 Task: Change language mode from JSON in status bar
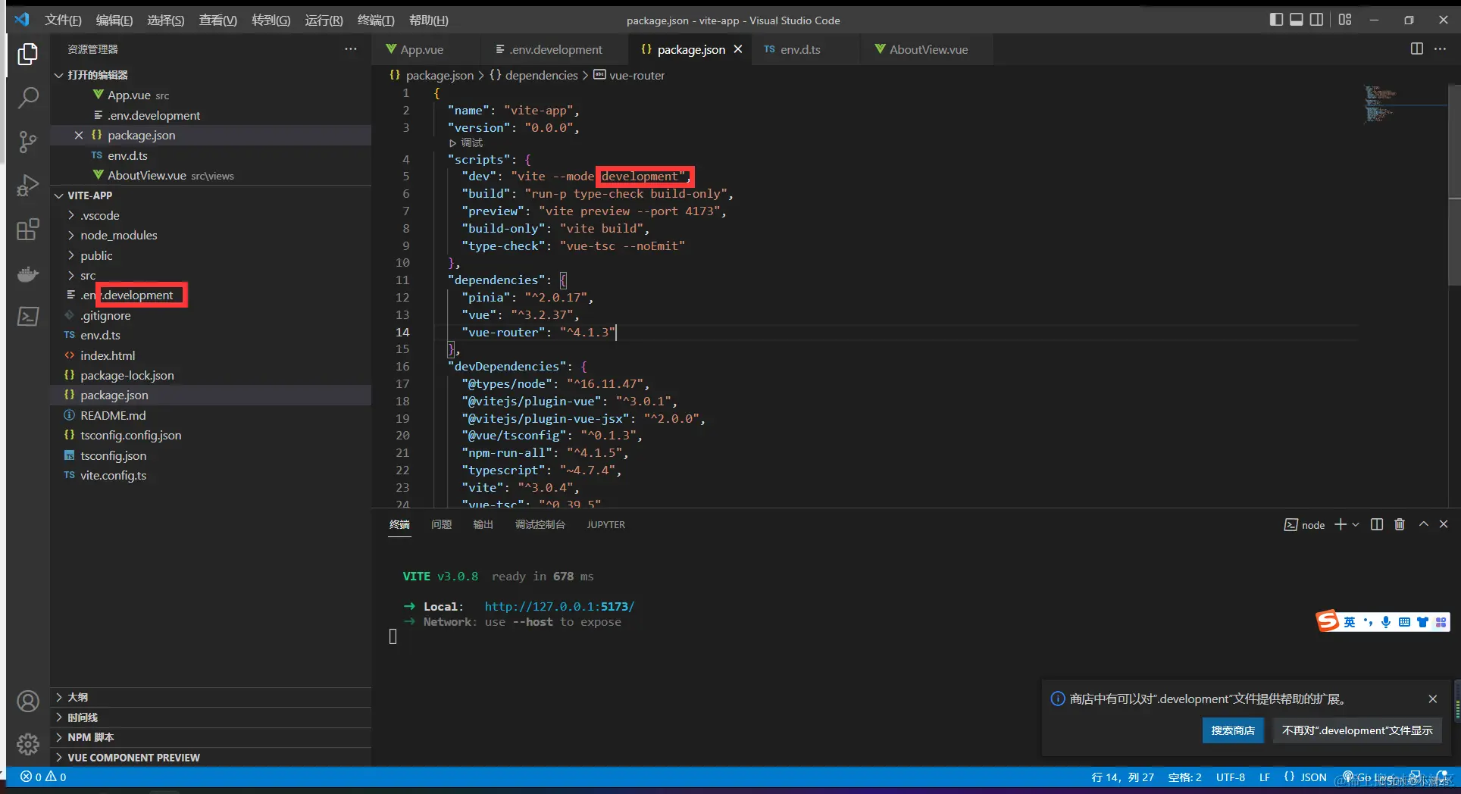click(x=1313, y=777)
